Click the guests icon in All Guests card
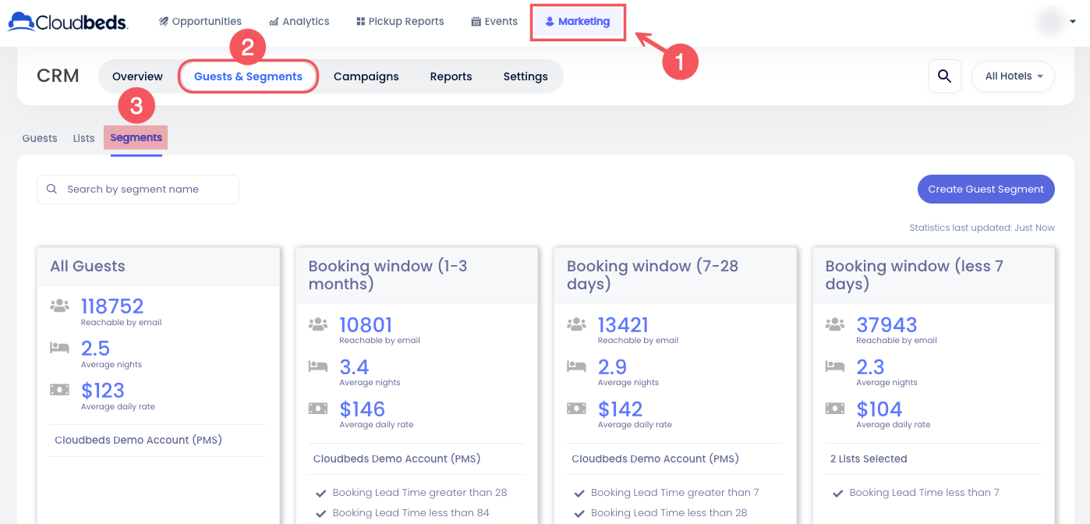This screenshot has height=524, width=1090. click(x=59, y=306)
